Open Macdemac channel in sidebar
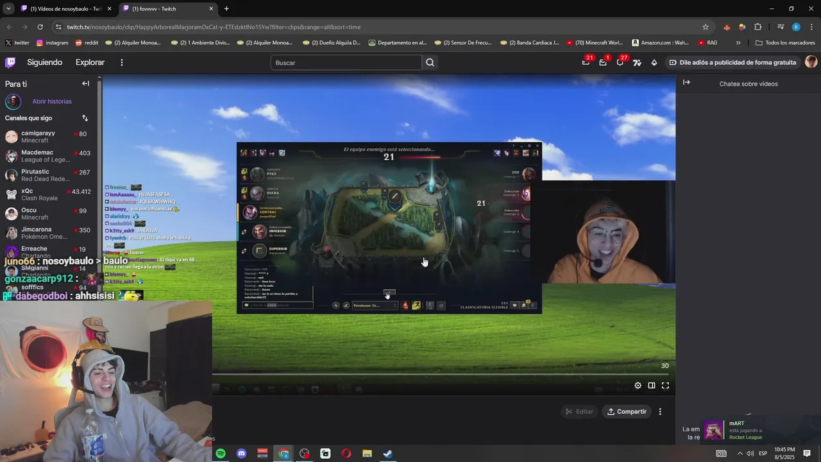The width and height of the screenshot is (821, 462). tap(48, 156)
